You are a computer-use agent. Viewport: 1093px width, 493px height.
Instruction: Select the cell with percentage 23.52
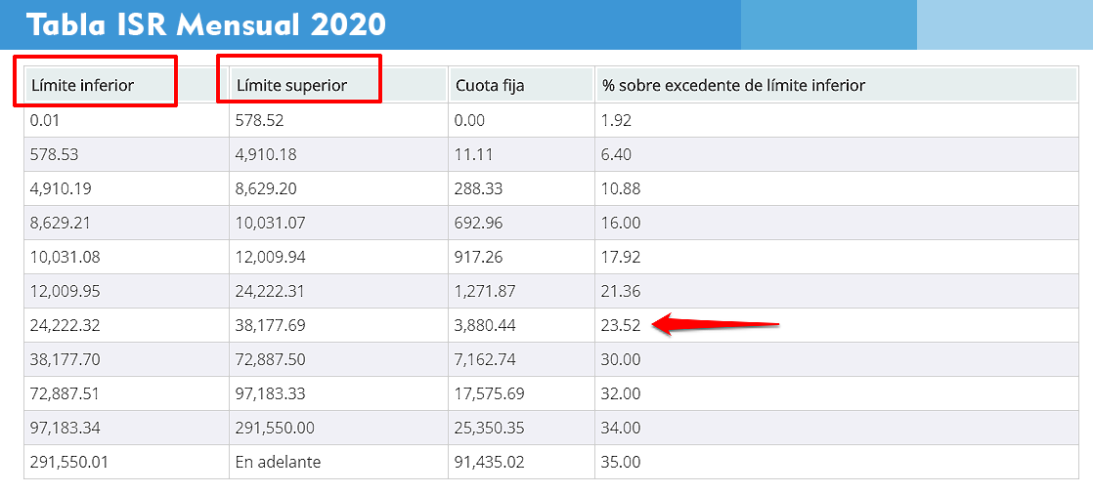621,325
